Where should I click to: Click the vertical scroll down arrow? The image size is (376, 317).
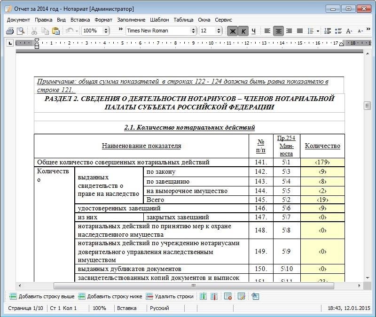[368, 278]
